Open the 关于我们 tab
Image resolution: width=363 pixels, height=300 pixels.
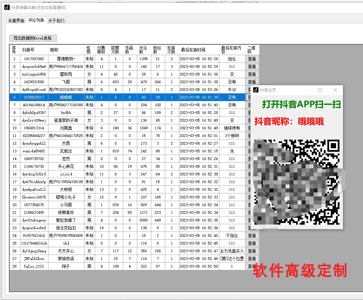(56, 21)
